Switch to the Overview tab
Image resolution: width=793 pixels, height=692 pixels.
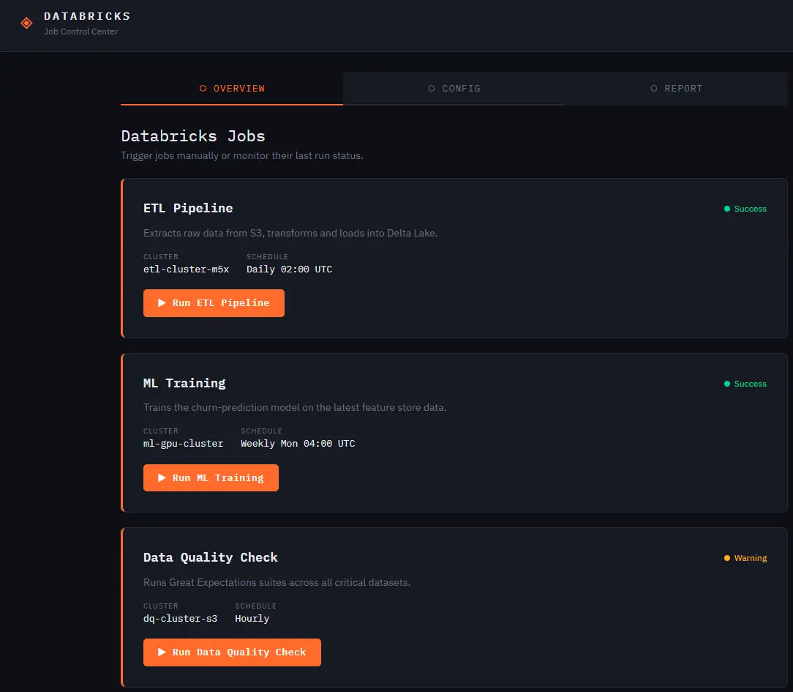(232, 89)
